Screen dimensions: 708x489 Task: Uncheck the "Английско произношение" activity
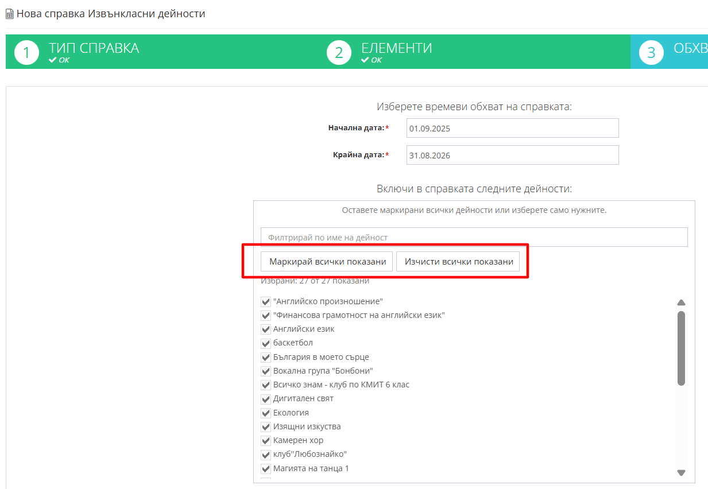(266, 301)
